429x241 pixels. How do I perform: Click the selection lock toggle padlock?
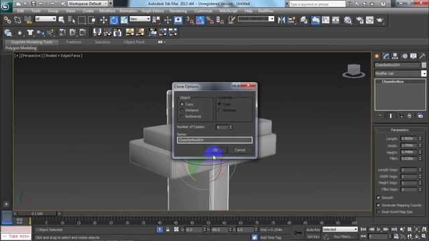click(168, 230)
